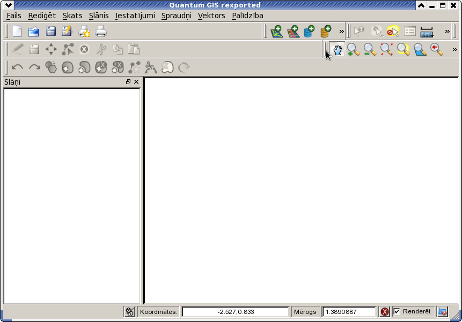This screenshot has width=462, height=322.
Task: Delete selected features round X icon
Action: click(84, 49)
